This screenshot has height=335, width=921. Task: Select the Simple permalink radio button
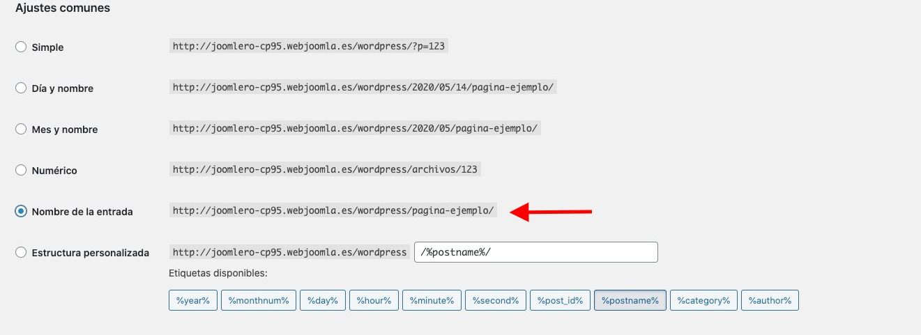(x=21, y=47)
